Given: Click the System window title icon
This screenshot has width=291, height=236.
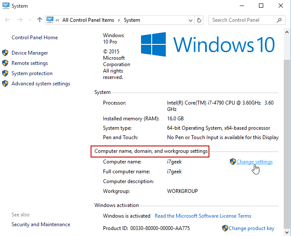Looking at the screenshot, I should (x=6, y=6).
